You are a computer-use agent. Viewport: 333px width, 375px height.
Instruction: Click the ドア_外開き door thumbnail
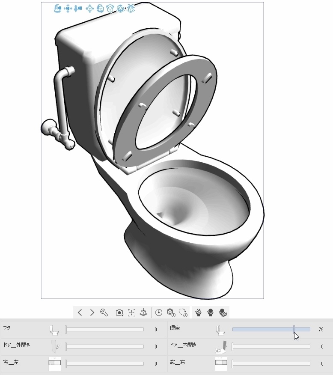(x=55, y=346)
